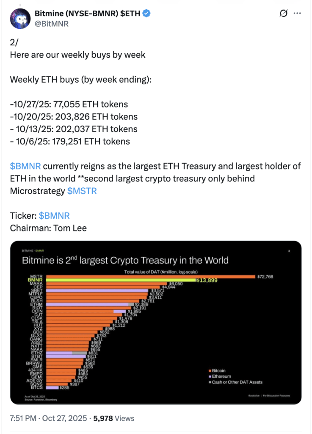Click the 'Source: Fundstrat, Bloomberg' footnote
Screen dimensions: 312x434
(36, 399)
